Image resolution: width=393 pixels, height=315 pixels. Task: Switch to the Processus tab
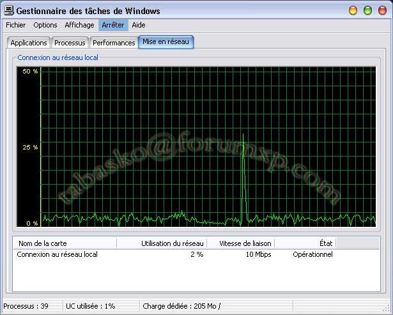click(x=70, y=43)
